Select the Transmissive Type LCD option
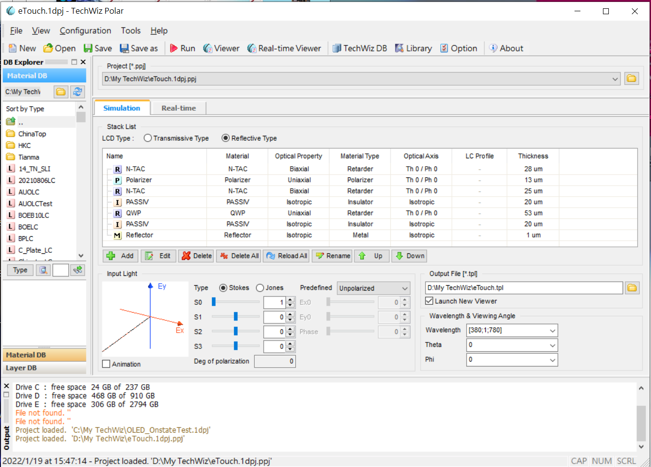This screenshot has height=467, width=651. point(148,138)
